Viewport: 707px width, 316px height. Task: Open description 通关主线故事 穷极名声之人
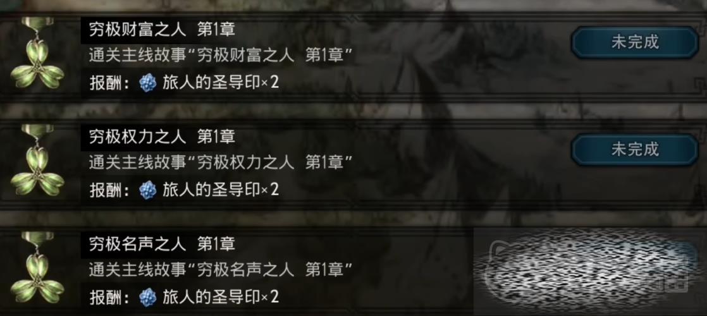(x=221, y=270)
